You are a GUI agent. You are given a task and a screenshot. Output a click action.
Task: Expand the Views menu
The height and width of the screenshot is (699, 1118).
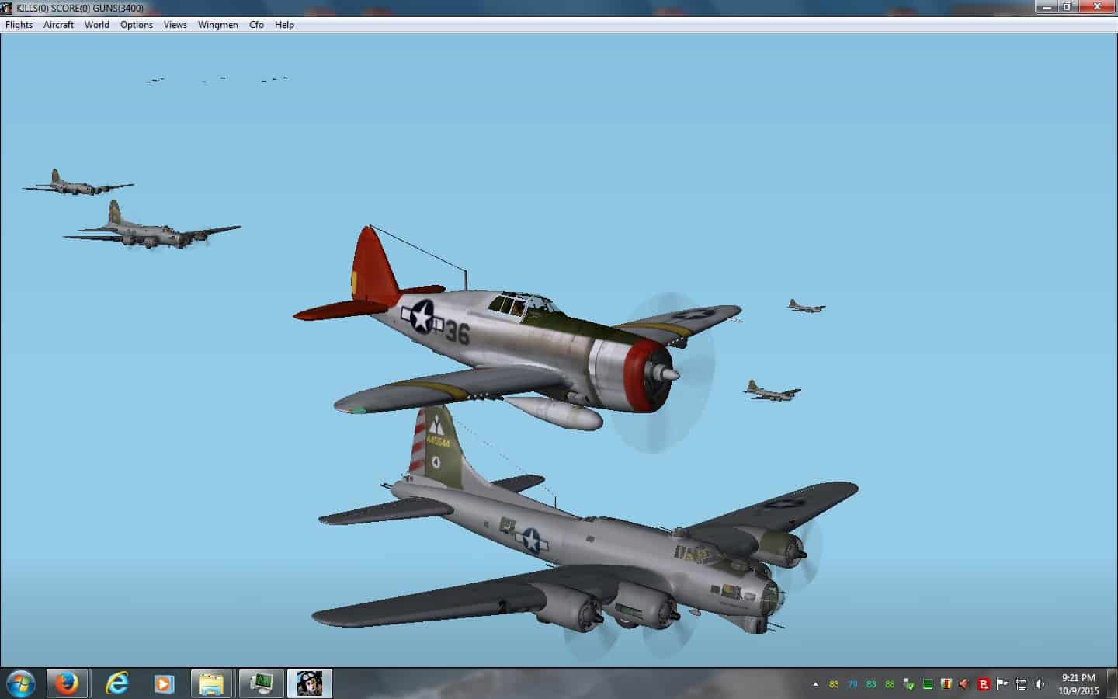click(175, 25)
